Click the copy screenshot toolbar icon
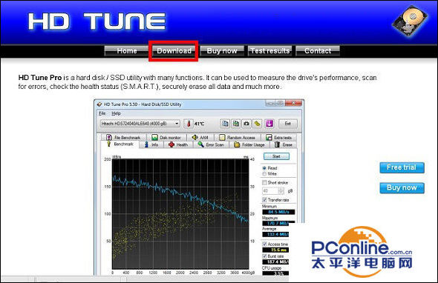This screenshot has height=283, width=438. 236,124
